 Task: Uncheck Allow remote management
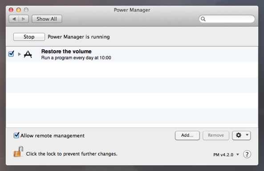[16, 135]
